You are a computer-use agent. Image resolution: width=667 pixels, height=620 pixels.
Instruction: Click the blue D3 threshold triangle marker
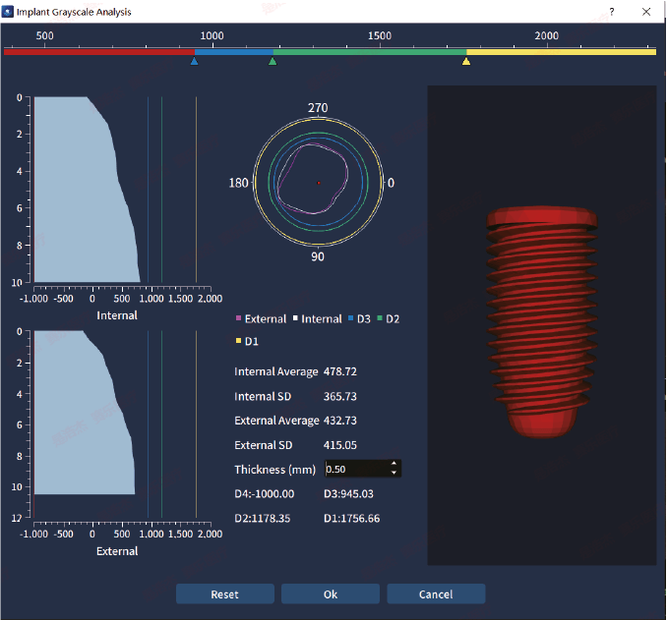[x=195, y=61]
